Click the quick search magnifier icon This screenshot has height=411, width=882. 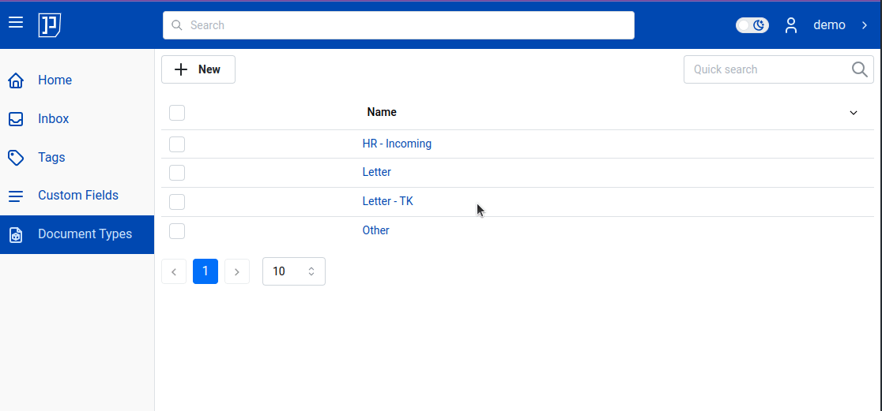[x=860, y=69]
